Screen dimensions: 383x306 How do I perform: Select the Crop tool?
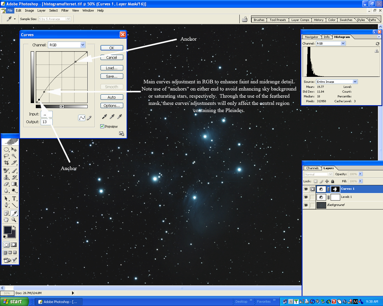(x=6, y=163)
